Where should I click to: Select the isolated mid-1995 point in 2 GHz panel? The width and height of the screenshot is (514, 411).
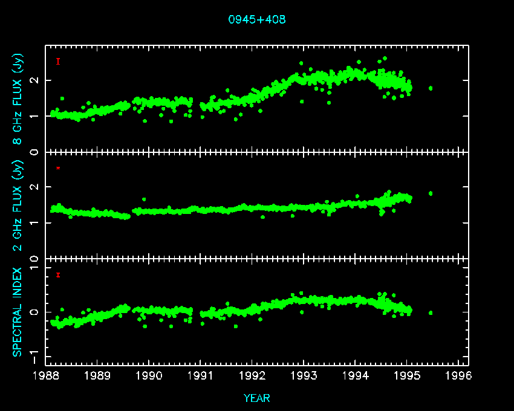point(431,193)
